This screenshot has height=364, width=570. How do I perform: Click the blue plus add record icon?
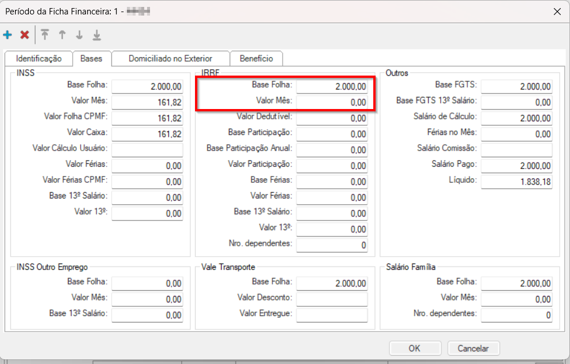pyautogui.click(x=7, y=35)
